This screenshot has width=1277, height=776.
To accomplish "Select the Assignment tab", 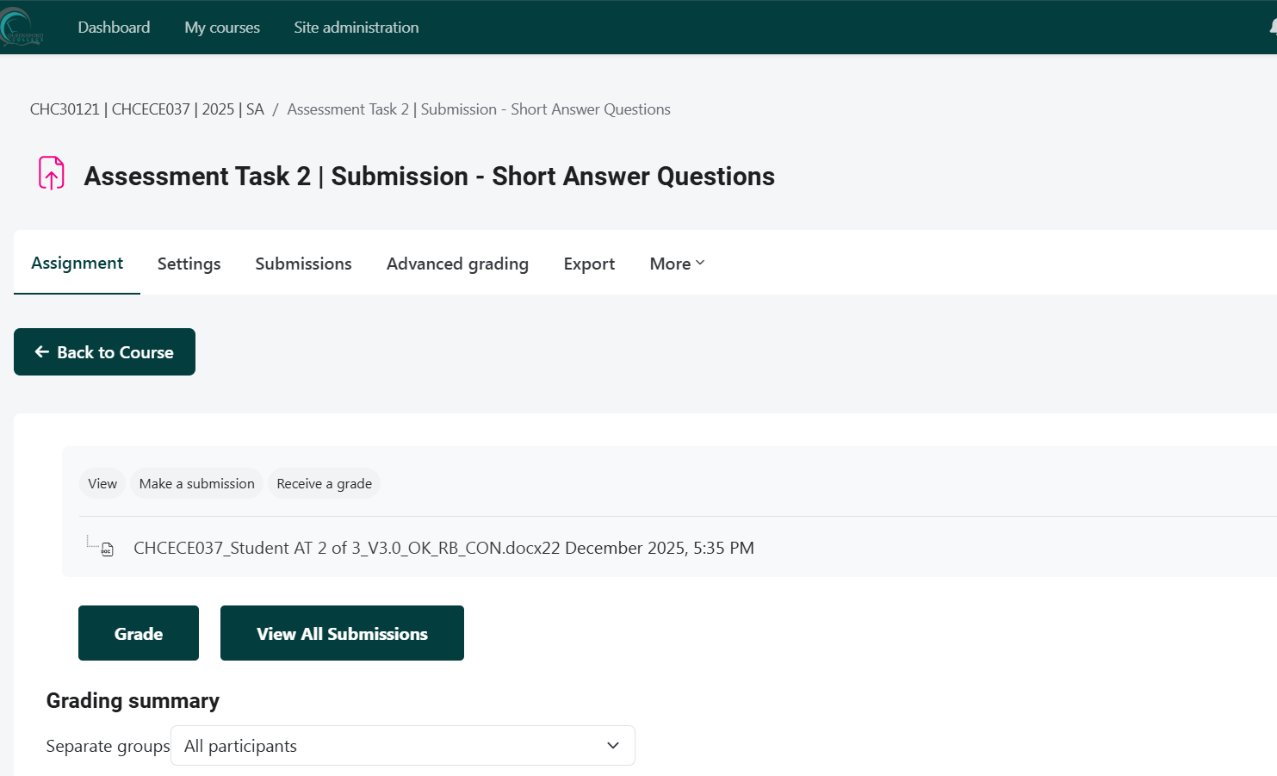I will click(77, 264).
